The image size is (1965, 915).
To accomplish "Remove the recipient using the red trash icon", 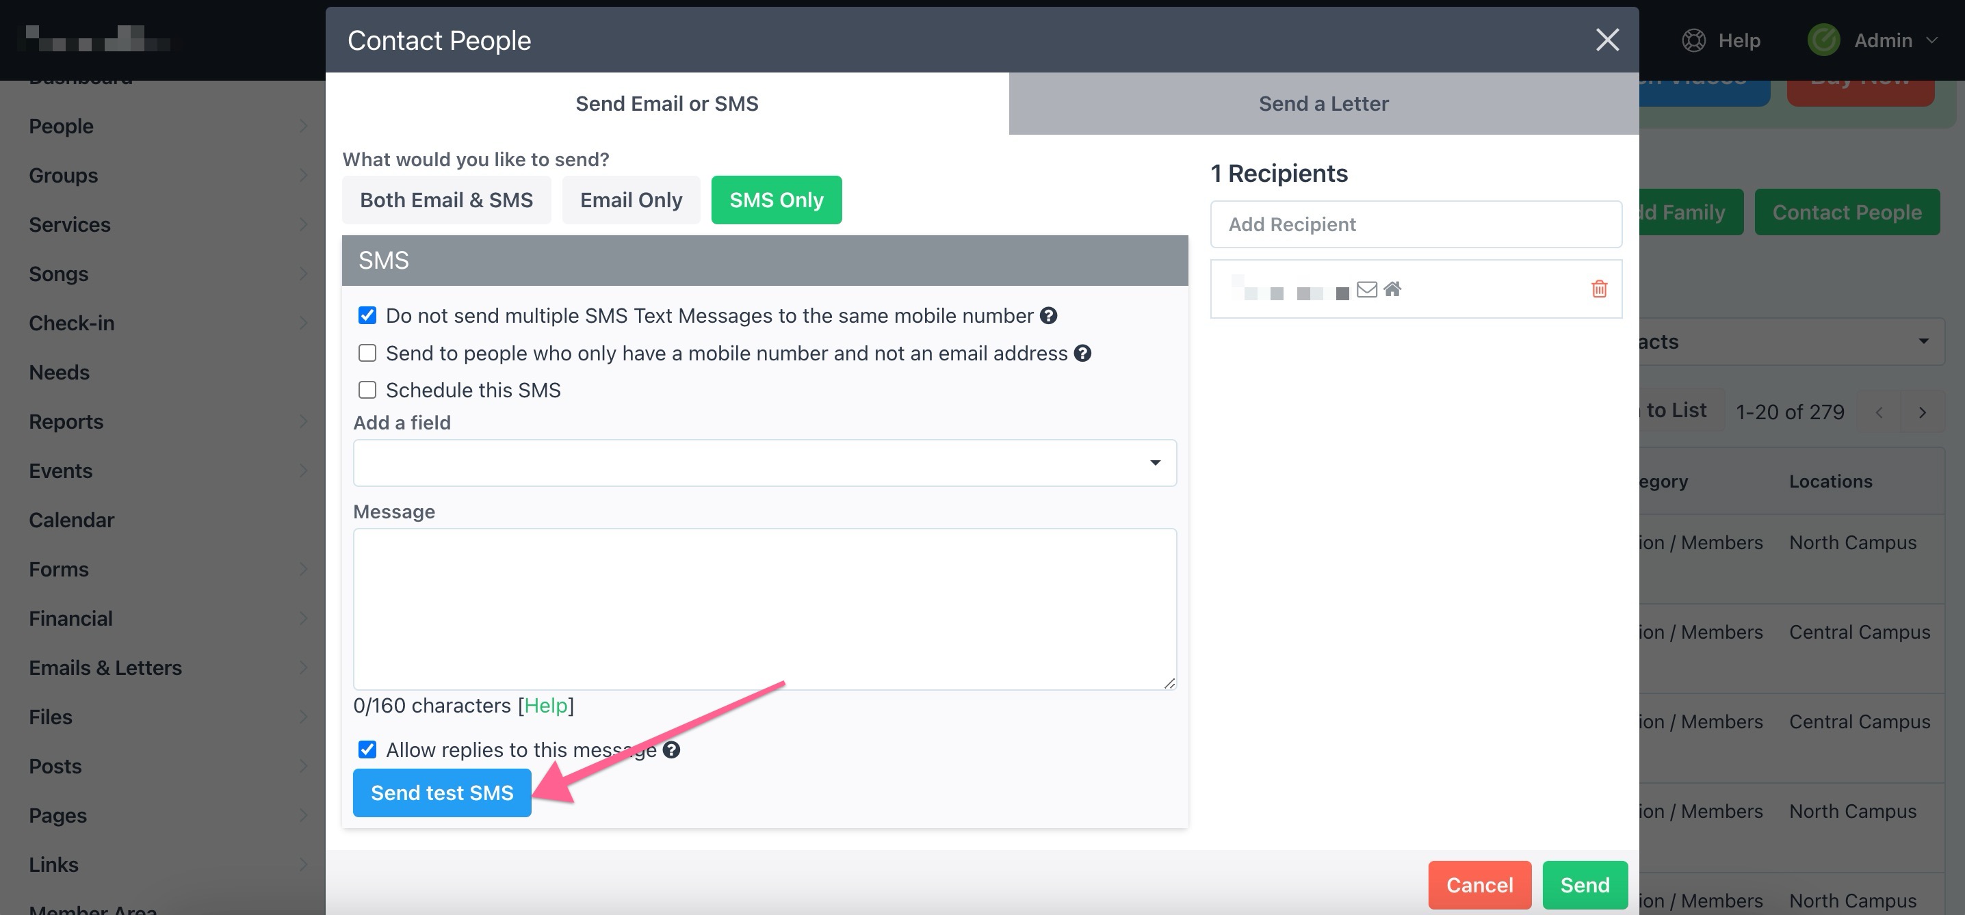I will pyautogui.click(x=1600, y=289).
